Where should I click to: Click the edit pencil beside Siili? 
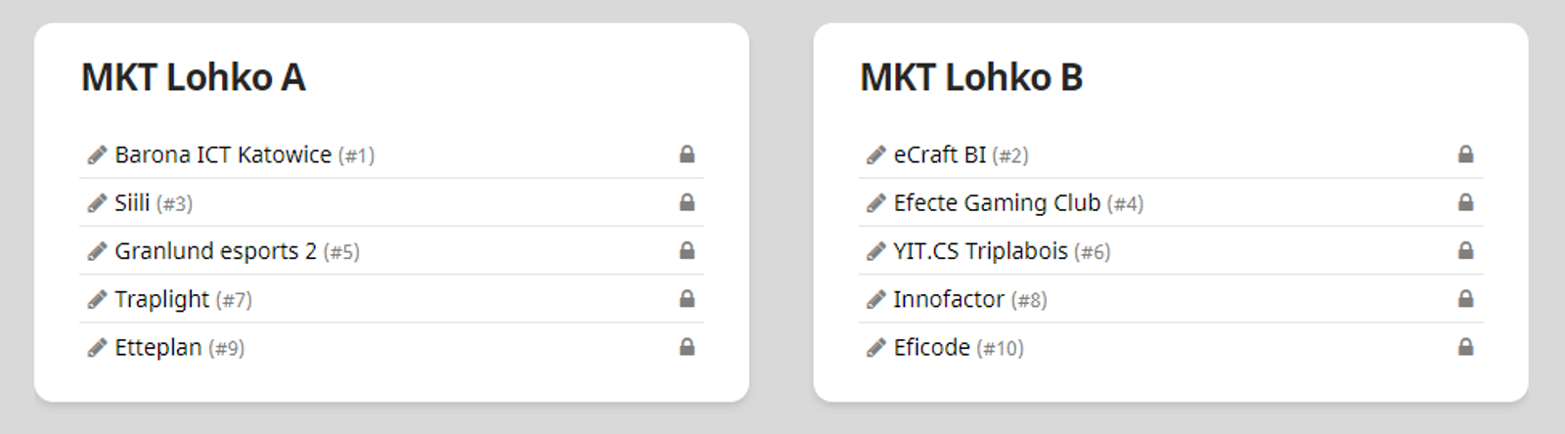point(97,203)
